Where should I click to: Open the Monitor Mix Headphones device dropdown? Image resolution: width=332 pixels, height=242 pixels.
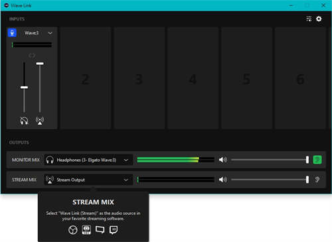(88, 160)
